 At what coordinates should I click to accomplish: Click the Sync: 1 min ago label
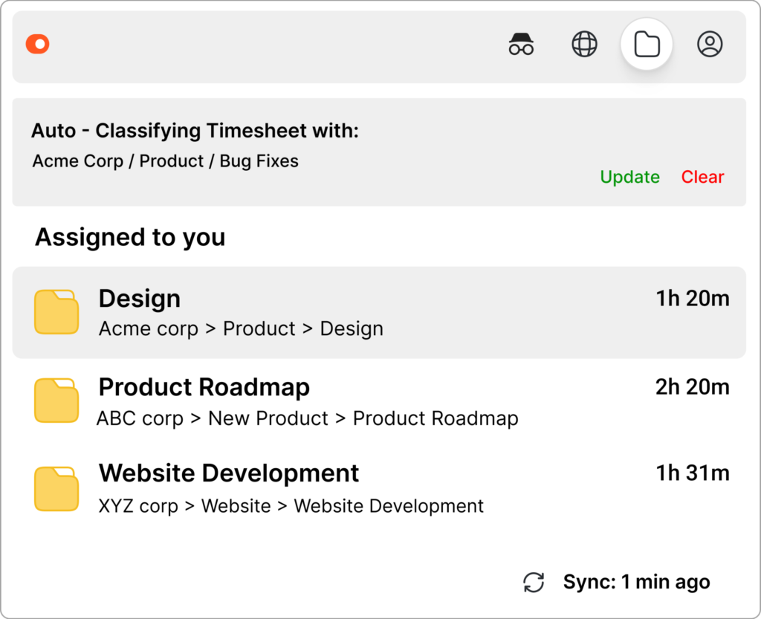click(x=635, y=582)
